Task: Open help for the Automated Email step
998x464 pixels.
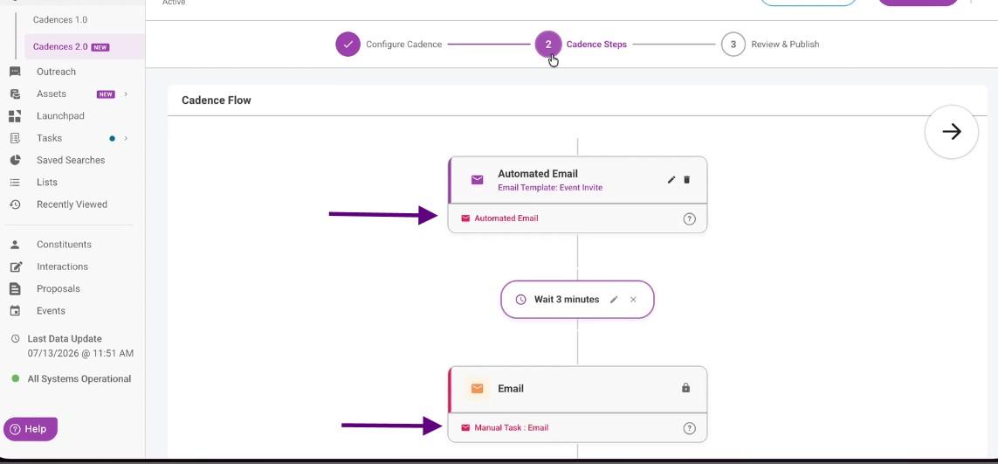Action: point(689,218)
